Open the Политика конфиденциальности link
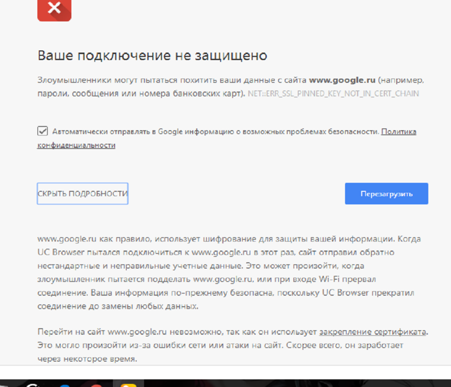Image resolution: width=451 pixels, height=387 pixels. (x=399, y=131)
